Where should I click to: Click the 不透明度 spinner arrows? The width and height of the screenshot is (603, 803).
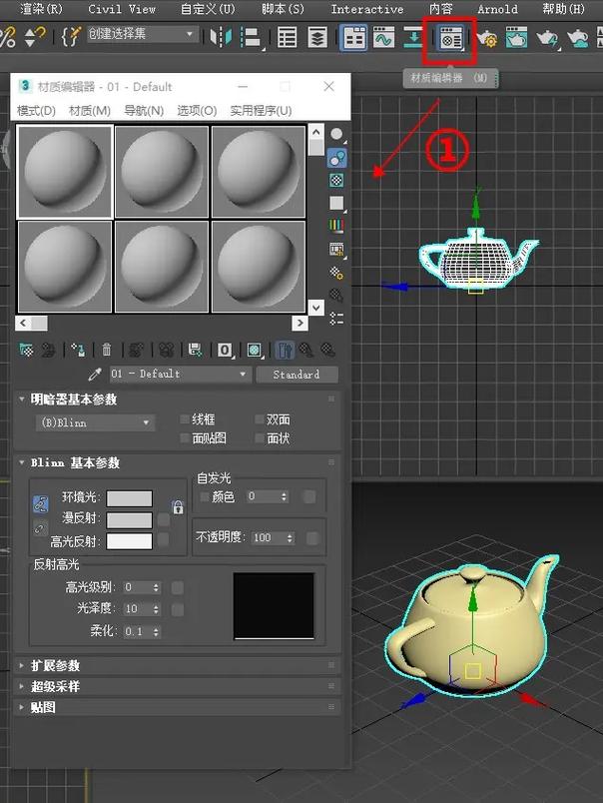pyautogui.click(x=290, y=537)
